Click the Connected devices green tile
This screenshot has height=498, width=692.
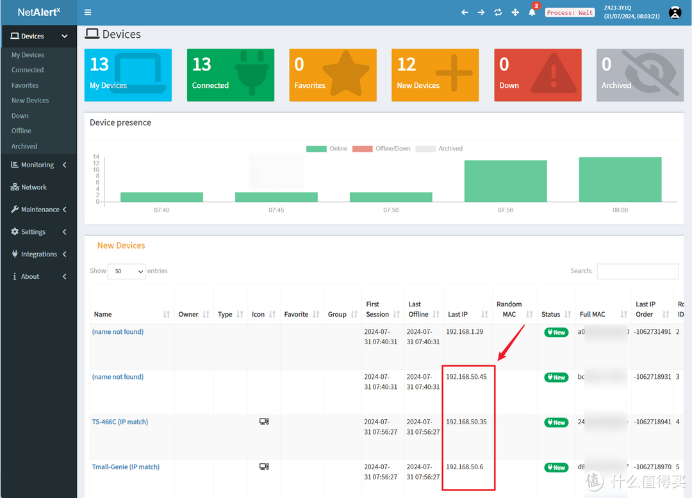point(230,75)
